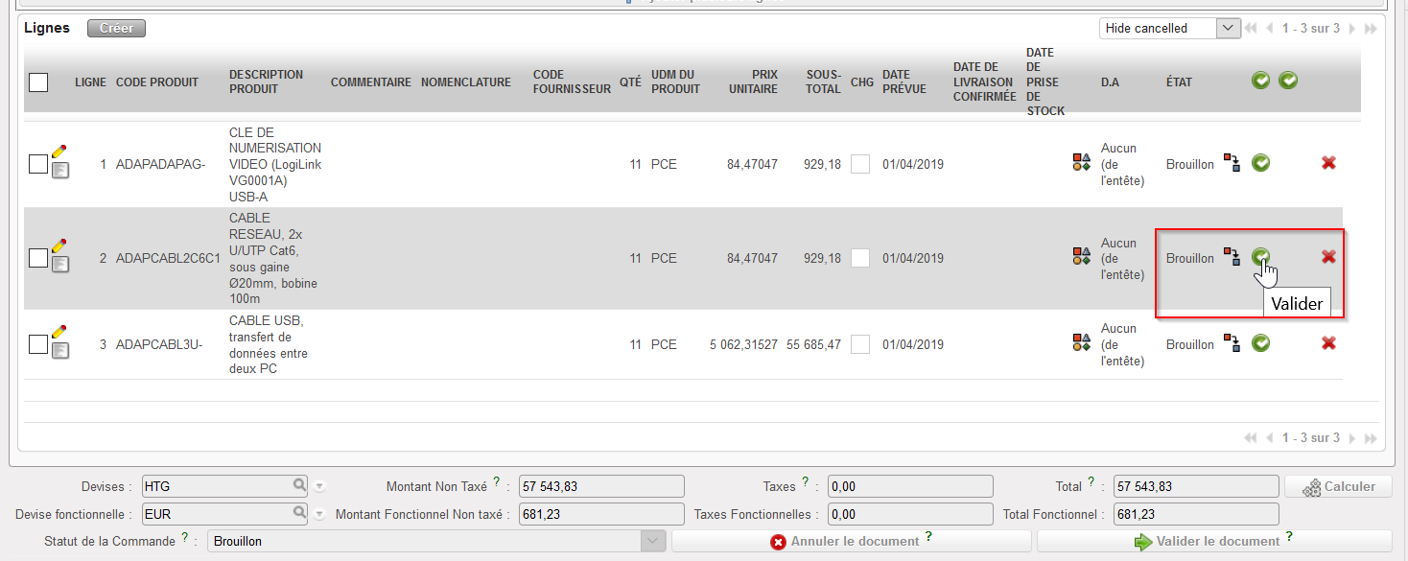
Task: Click the first green check icon in header
Action: pyautogui.click(x=1260, y=81)
